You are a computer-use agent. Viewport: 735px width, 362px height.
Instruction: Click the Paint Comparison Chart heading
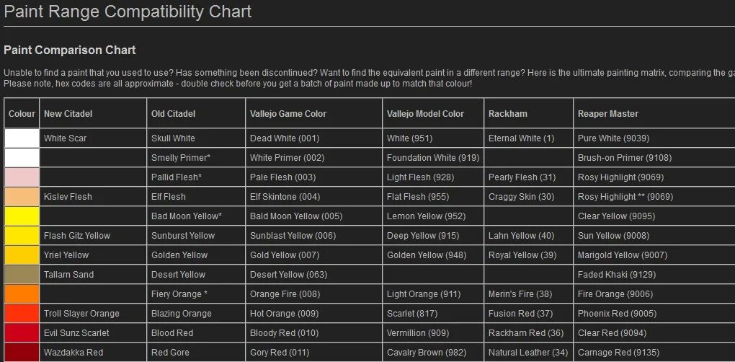[x=70, y=50]
